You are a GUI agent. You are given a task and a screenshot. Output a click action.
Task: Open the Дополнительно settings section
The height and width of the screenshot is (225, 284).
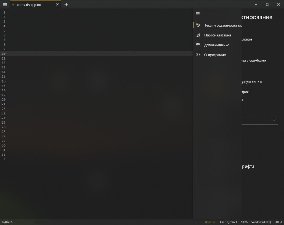tap(217, 45)
